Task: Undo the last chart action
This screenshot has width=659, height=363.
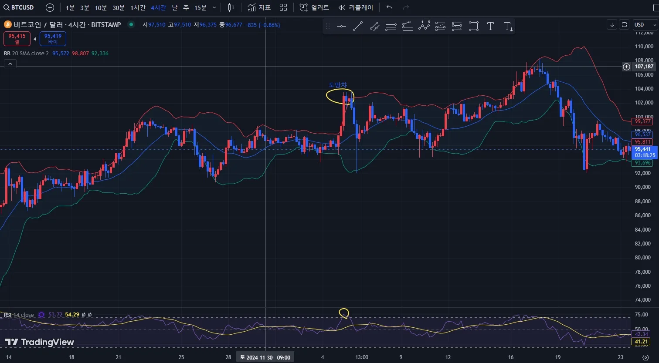Action: click(390, 7)
